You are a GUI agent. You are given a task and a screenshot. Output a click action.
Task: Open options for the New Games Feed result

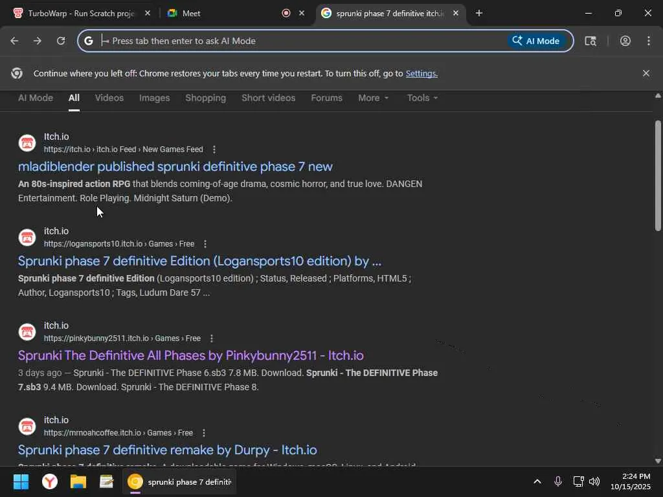coord(214,149)
